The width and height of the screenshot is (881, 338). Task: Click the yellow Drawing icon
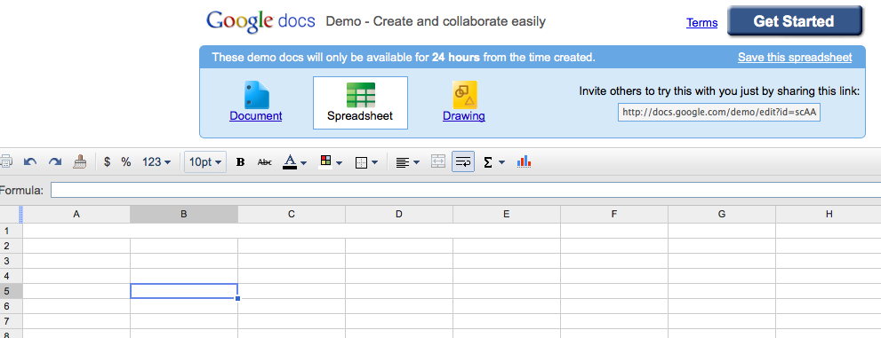pos(465,95)
